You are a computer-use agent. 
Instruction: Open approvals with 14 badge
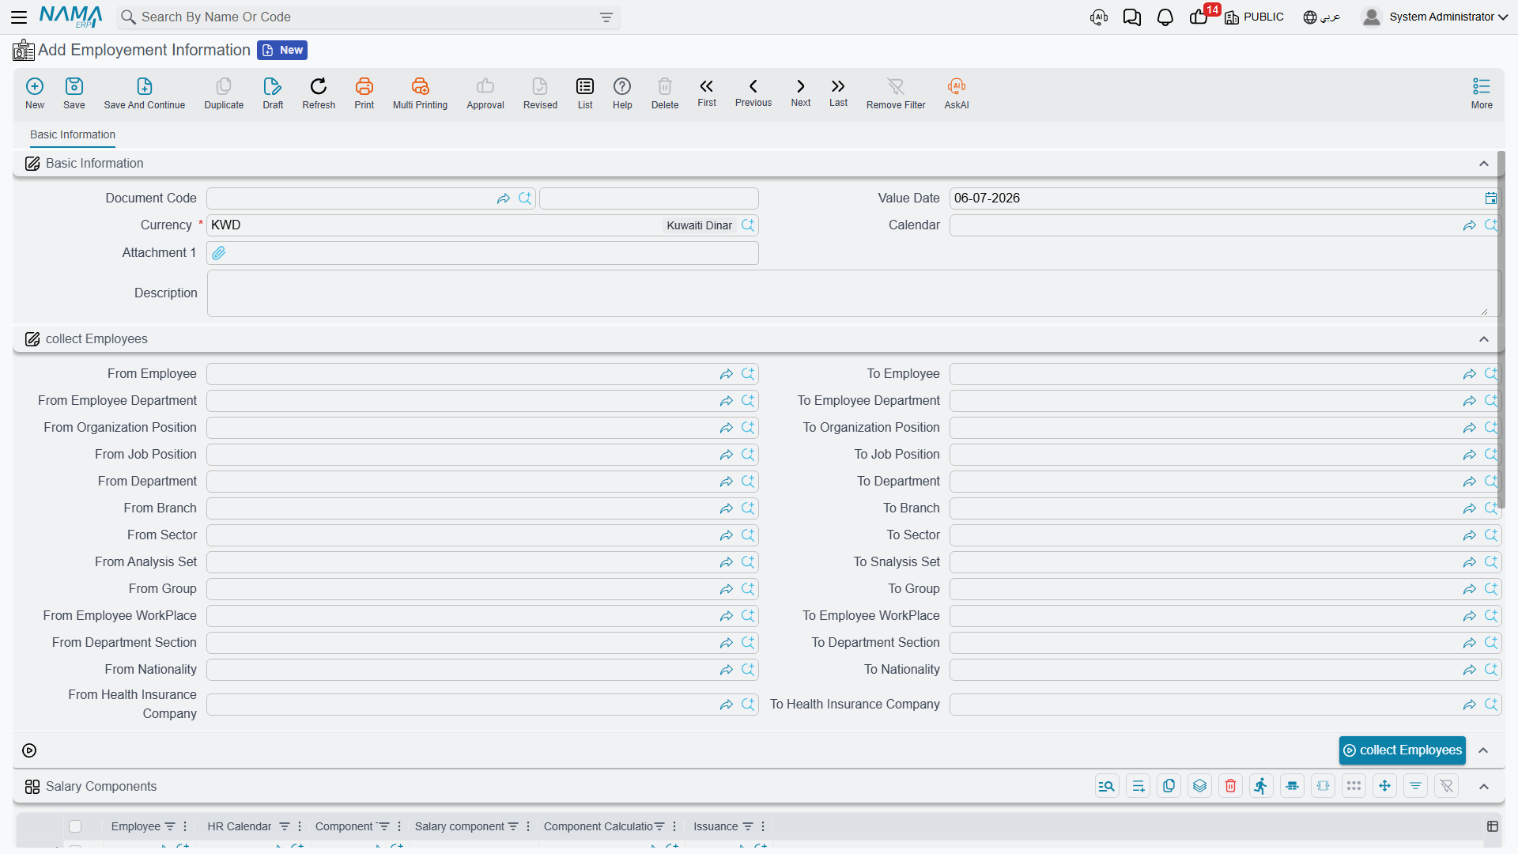1200,16
